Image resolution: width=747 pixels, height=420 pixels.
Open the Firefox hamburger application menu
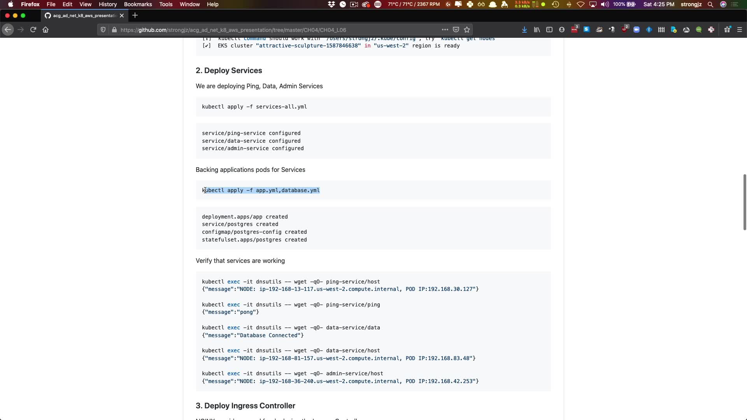pyautogui.click(x=740, y=30)
